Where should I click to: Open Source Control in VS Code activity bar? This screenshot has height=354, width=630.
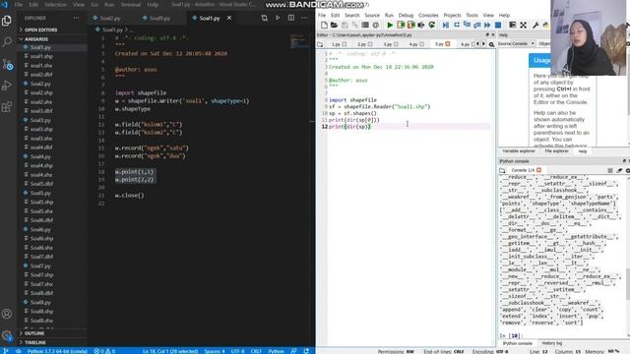coord(7,64)
